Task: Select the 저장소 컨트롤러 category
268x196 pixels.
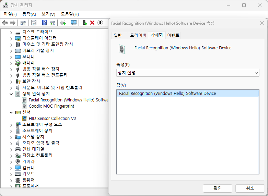Action: coord(37,155)
